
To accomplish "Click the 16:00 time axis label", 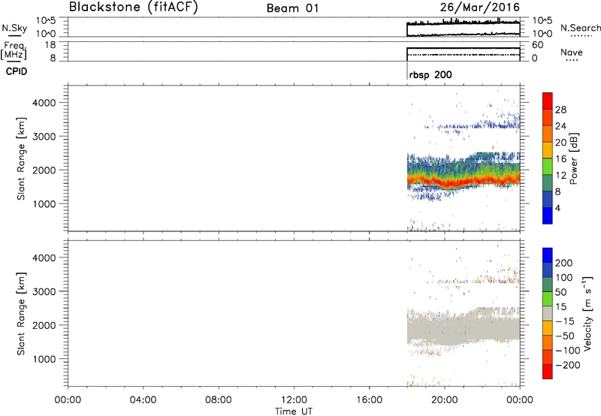I will pyautogui.click(x=369, y=400).
